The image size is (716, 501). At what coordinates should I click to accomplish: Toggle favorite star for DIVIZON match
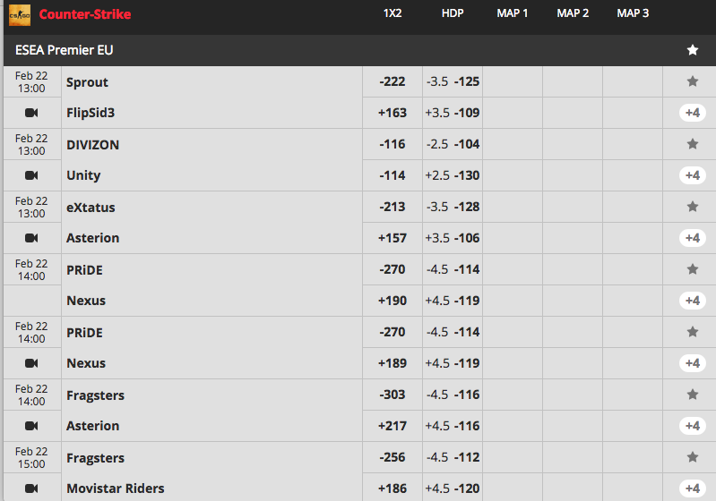tap(693, 144)
